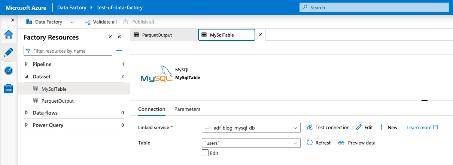Switch to the MySqlTable tab
The width and height of the screenshot is (453, 165).
coord(226,35)
